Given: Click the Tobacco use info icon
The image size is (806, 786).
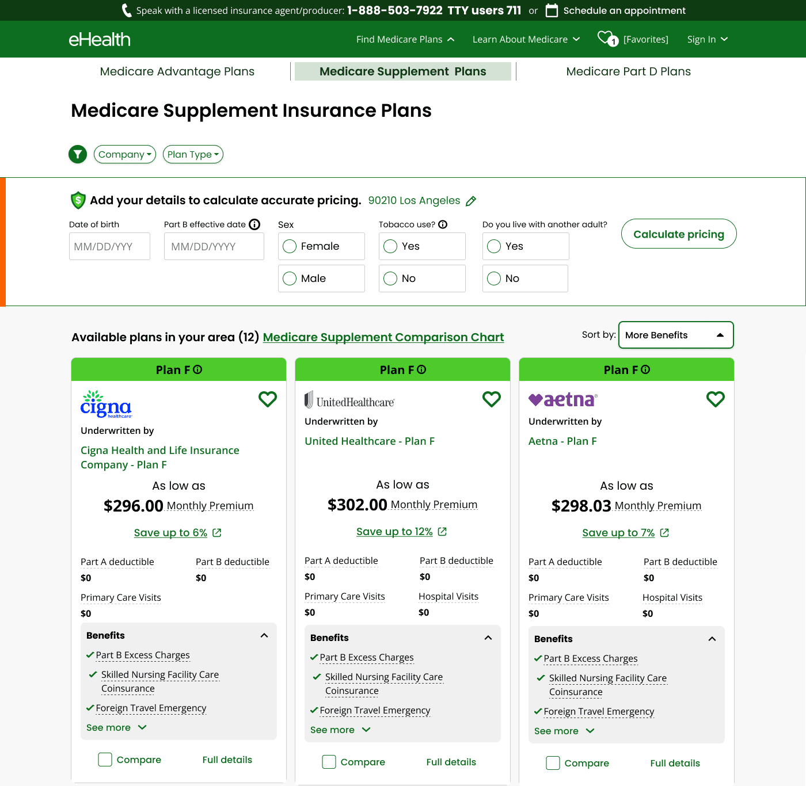Looking at the screenshot, I should [443, 224].
